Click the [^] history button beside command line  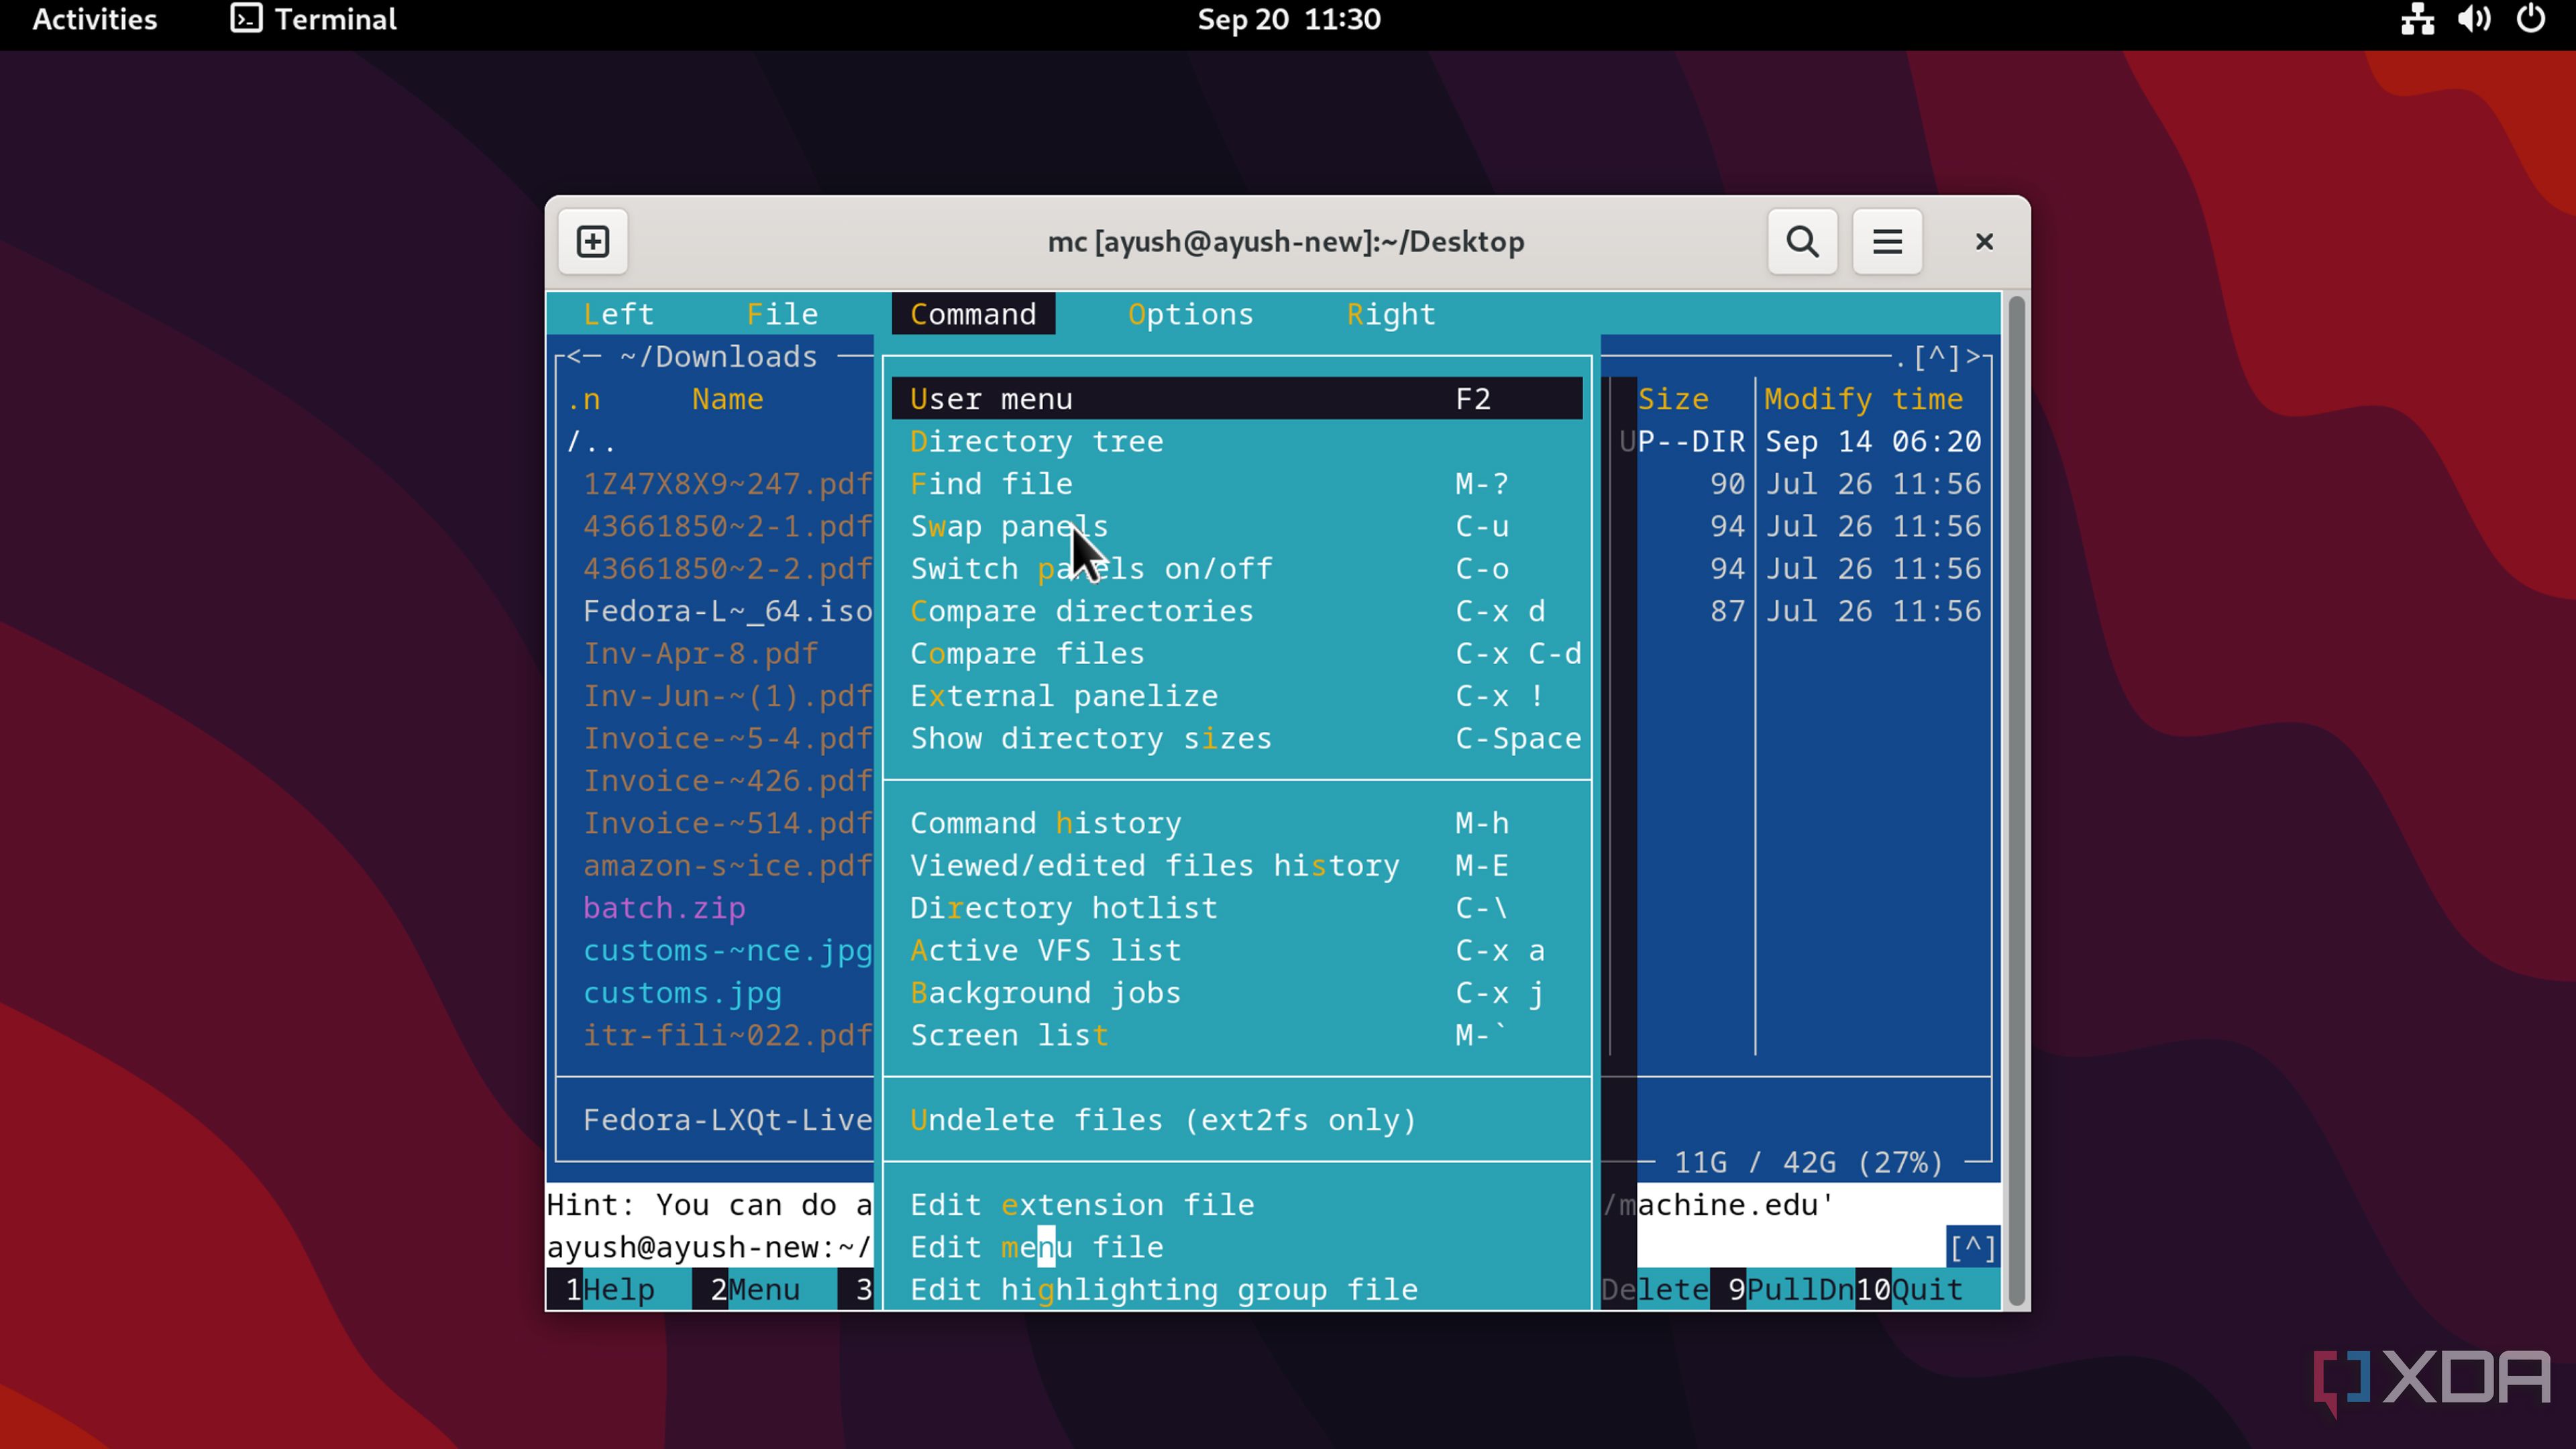pos(1971,1247)
